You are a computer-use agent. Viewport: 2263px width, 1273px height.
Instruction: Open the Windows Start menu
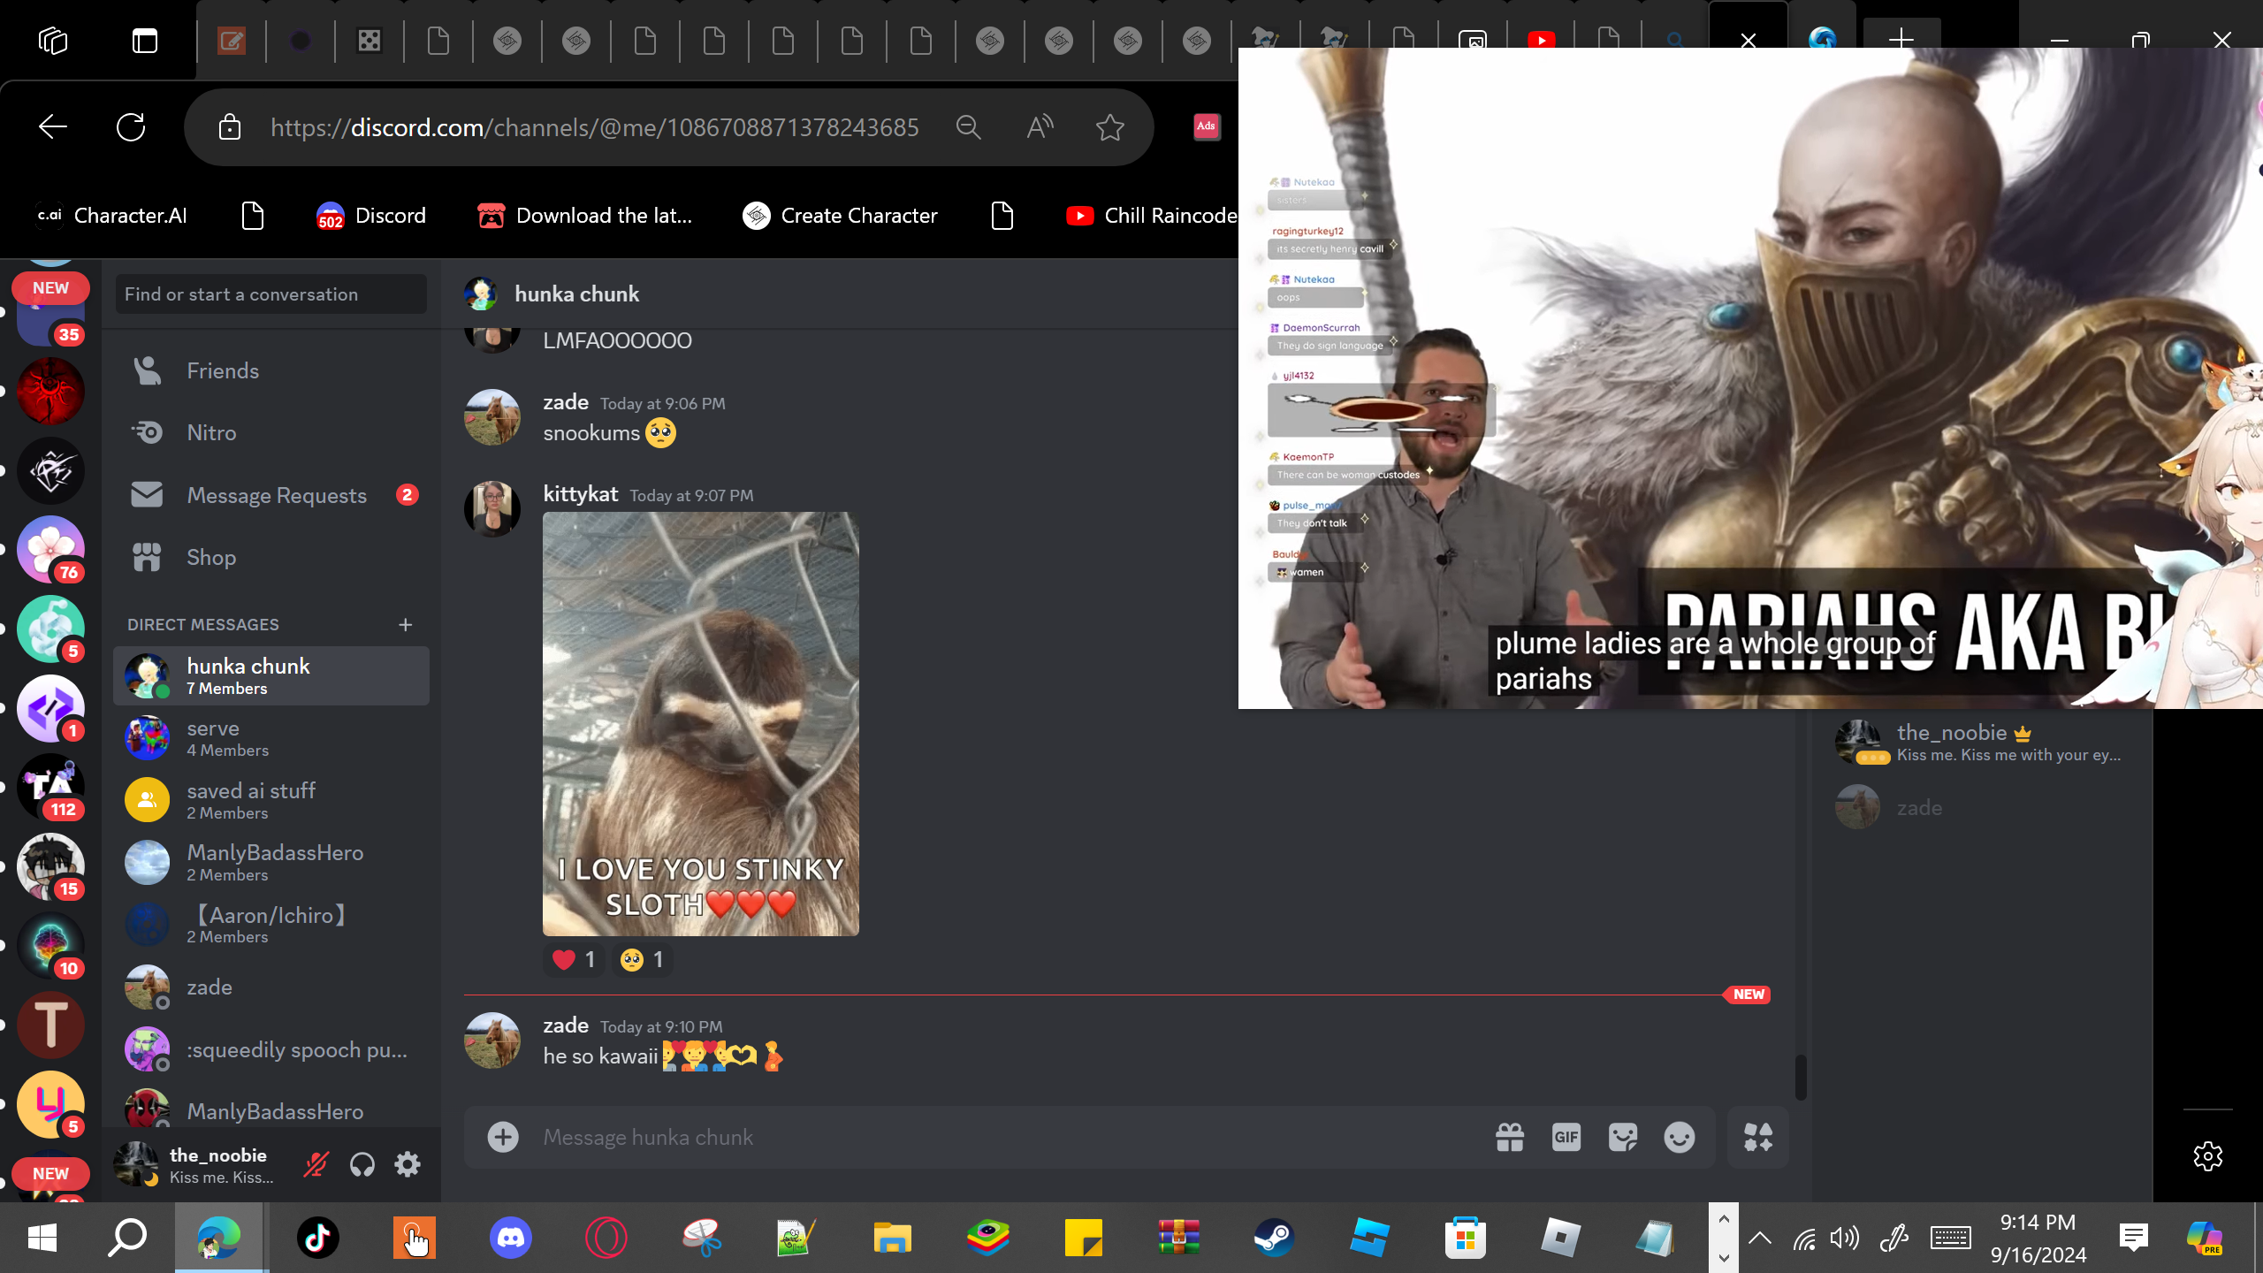[x=42, y=1238]
